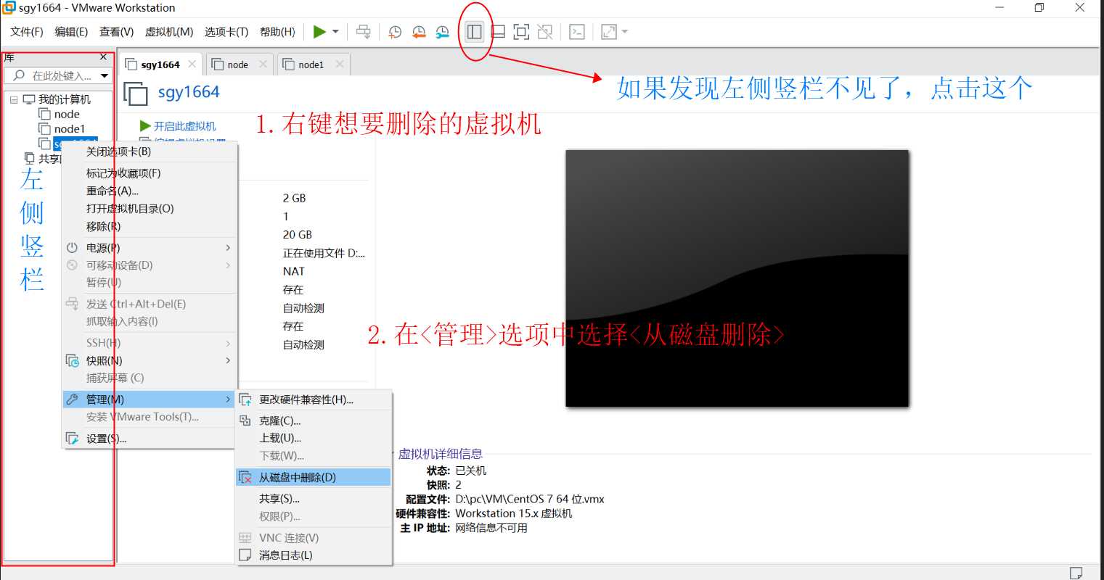The height and width of the screenshot is (580, 1104).
Task: Open the 虚拟机(M) menu
Action: pos(169,32)
